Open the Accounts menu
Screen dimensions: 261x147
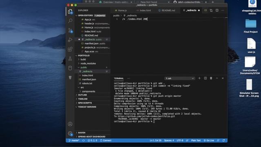pyautogui.click(x=70, y=124)
